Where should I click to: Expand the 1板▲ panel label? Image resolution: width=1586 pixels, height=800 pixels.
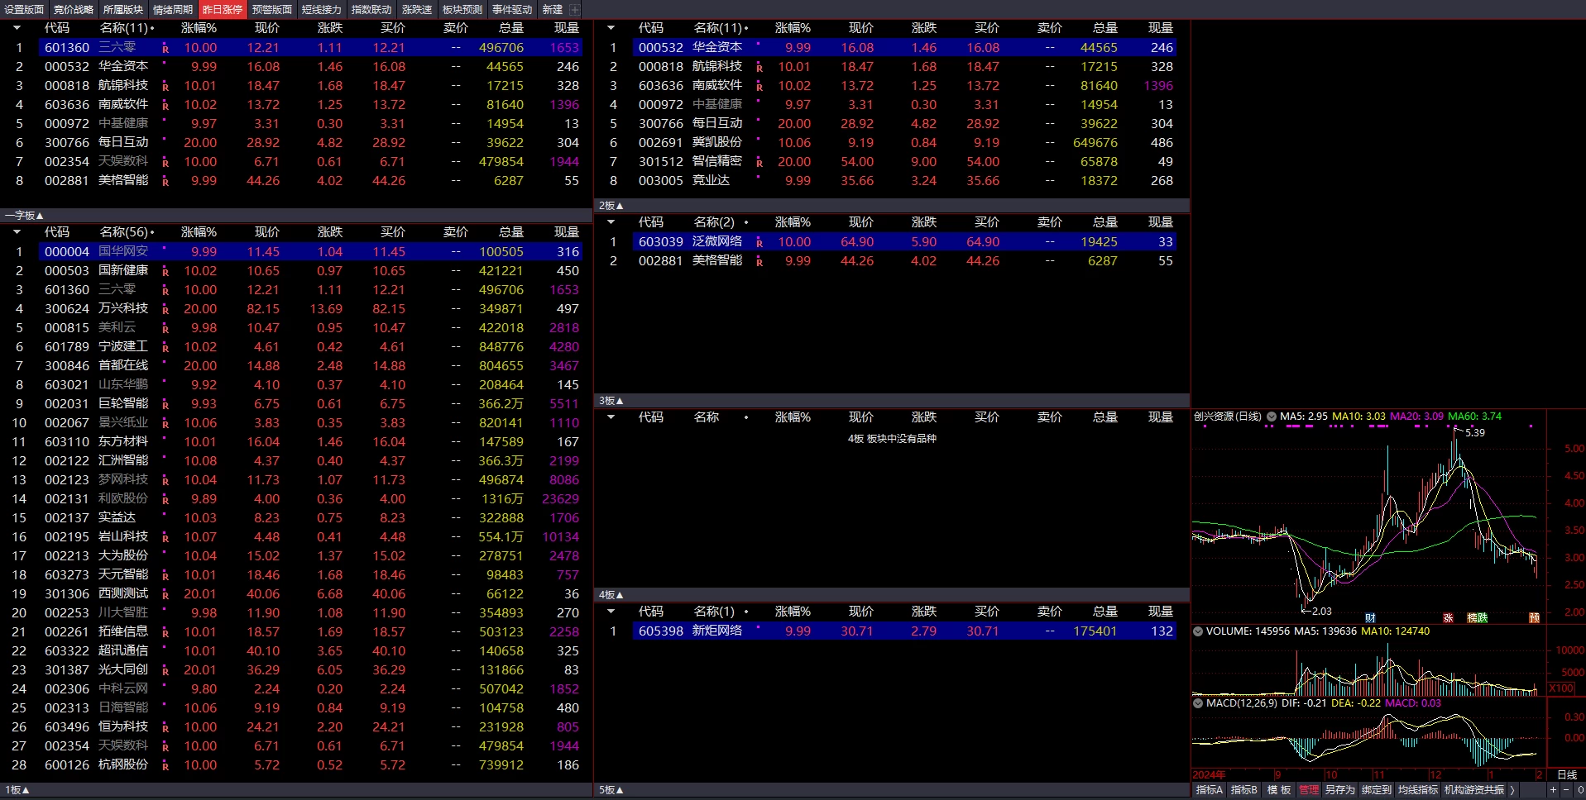point(17,790)
